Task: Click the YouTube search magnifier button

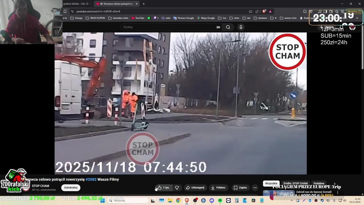Action: pos(228,27)
